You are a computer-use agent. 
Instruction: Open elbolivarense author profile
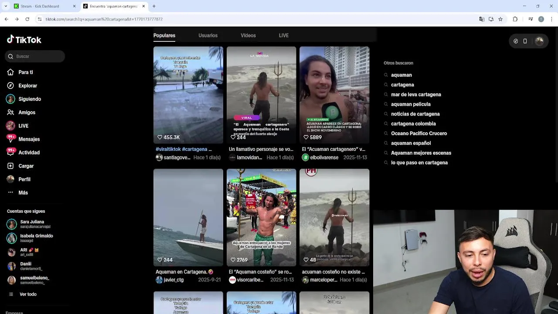tap(320, 157)
